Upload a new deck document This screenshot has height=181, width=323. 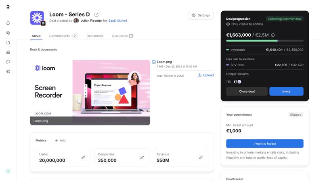click(206, 75)
